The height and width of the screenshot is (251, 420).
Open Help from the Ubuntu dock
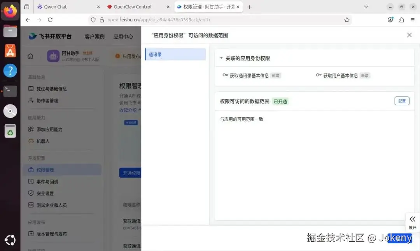pyautogui.click(x=10, y=71)
